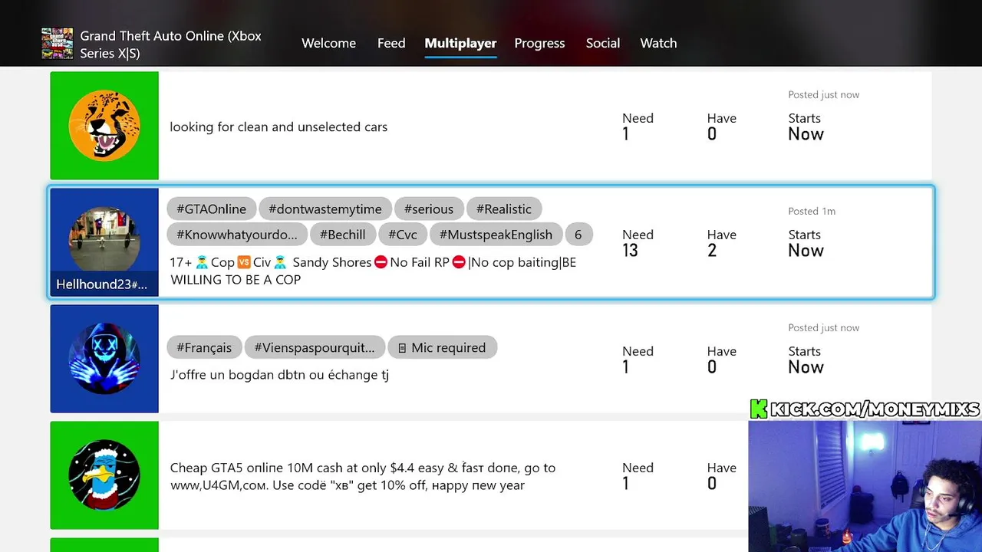Go to the Progress tab
Screen dimensions: 982x552
coord(539,43)
